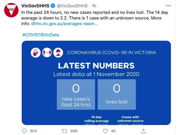Image resolution: width=180 pixels, height=135 pixels.
Task: Click the 0 lives lost tile
Action: click(x=117, y=95)
